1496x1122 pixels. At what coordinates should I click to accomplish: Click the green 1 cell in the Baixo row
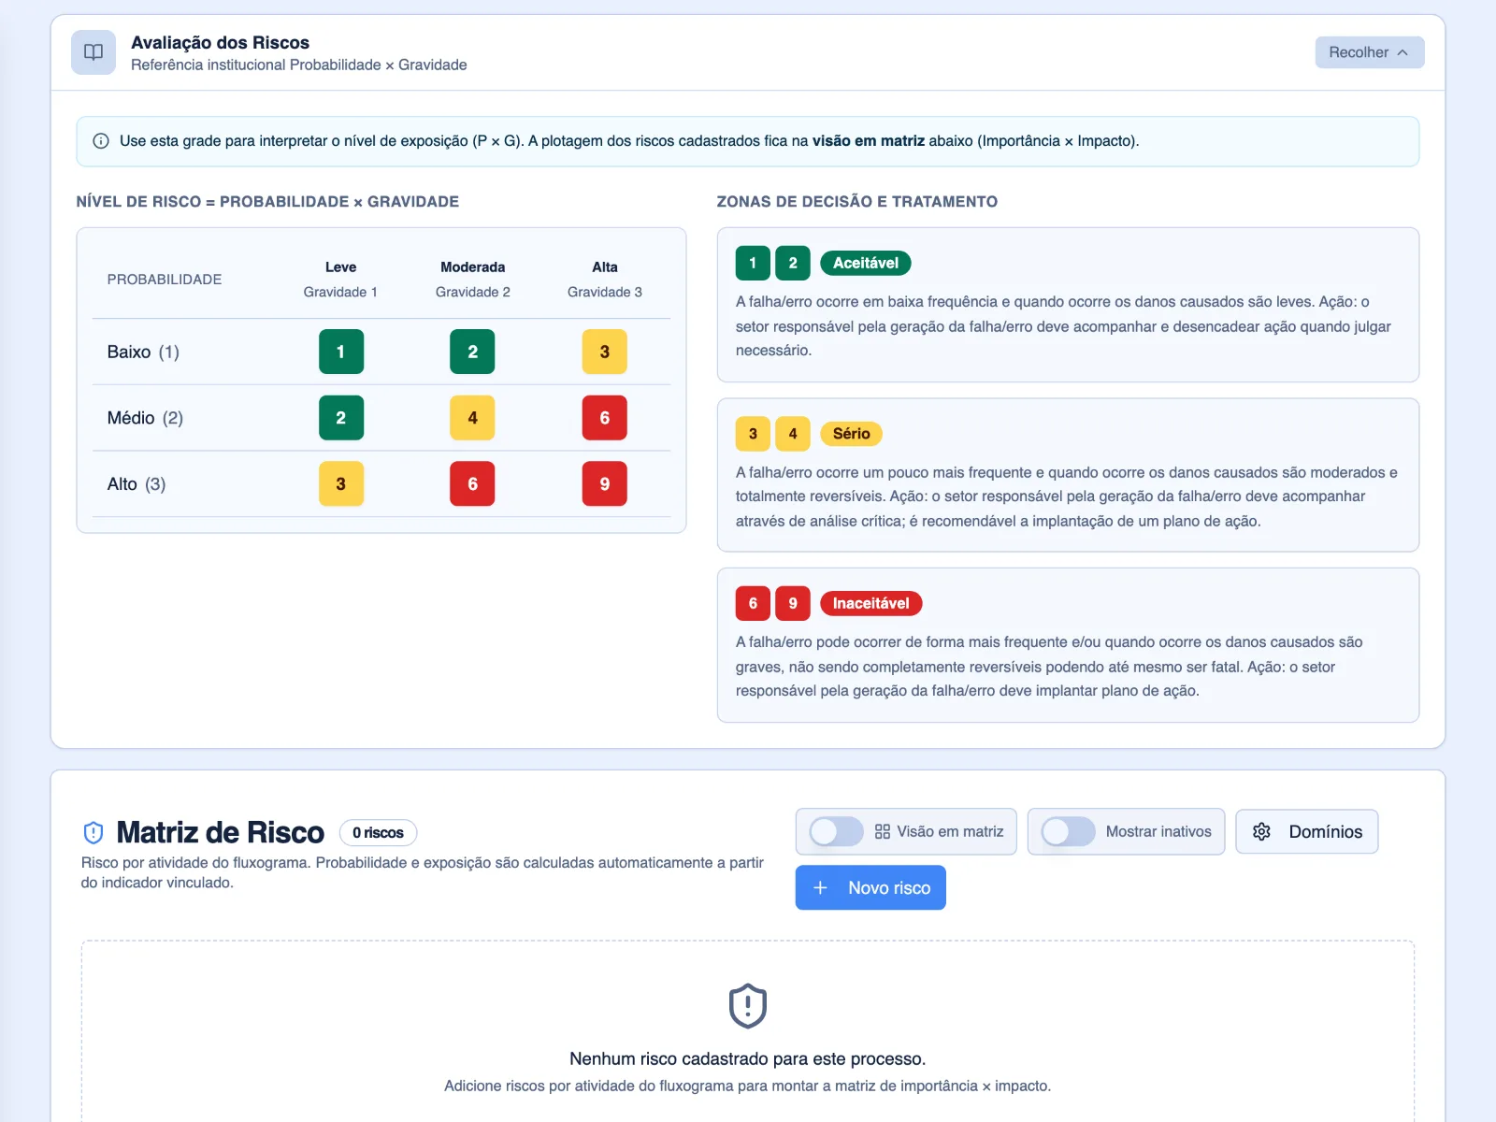(340, 352)
